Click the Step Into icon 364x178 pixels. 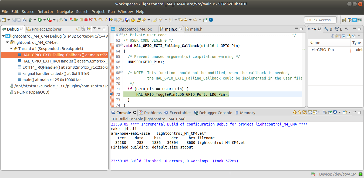click(x=96, y=20)
